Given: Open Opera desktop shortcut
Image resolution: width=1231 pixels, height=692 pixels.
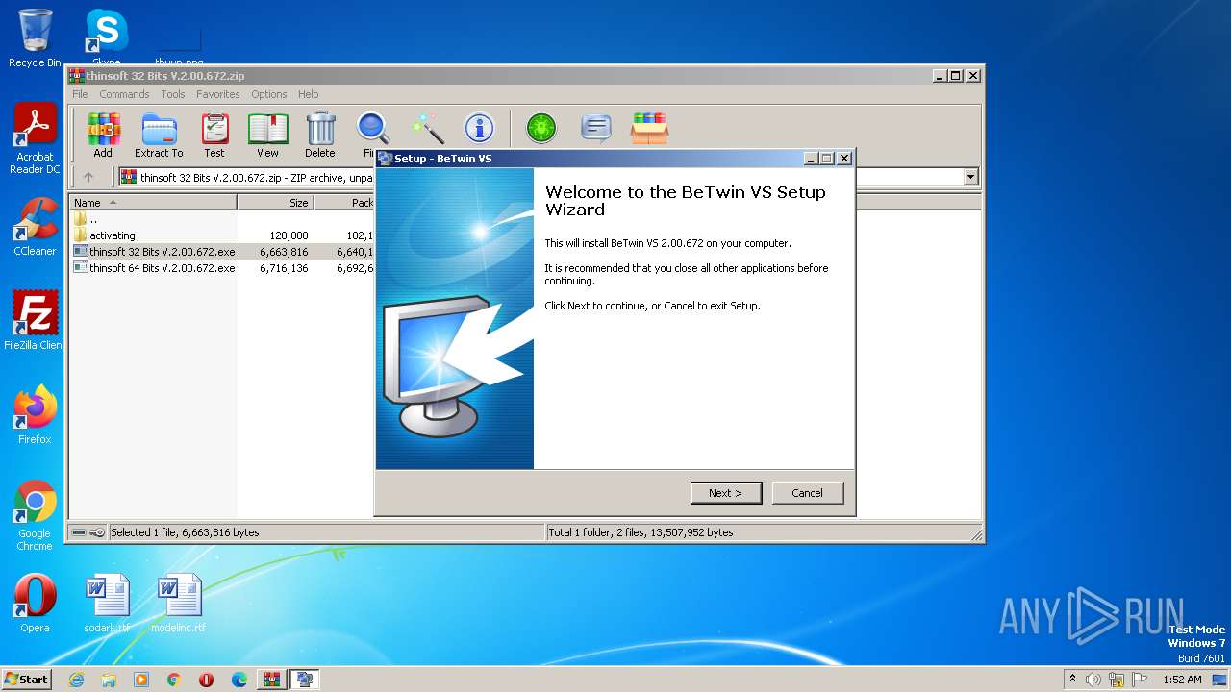Looking at the screenshot, I should [35, 604].
